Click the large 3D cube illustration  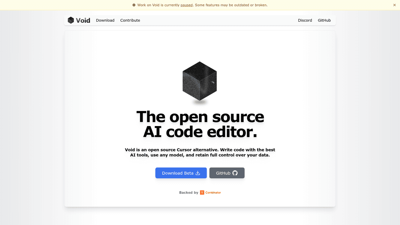point(199,82)
